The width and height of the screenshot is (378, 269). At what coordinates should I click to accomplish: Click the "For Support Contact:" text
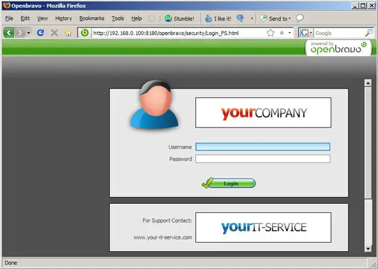(167, 220)
